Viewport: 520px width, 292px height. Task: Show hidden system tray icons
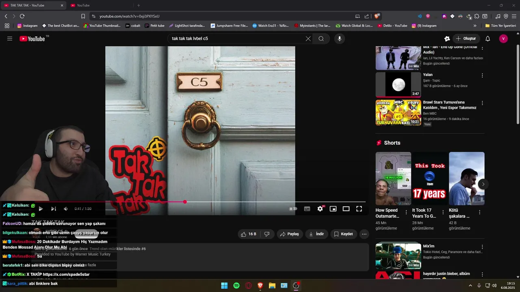click(x=470, y=286)
